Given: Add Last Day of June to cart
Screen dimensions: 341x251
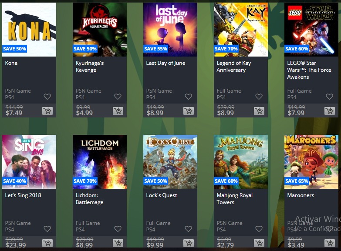Looking at the screenshot, I should 189,111.
